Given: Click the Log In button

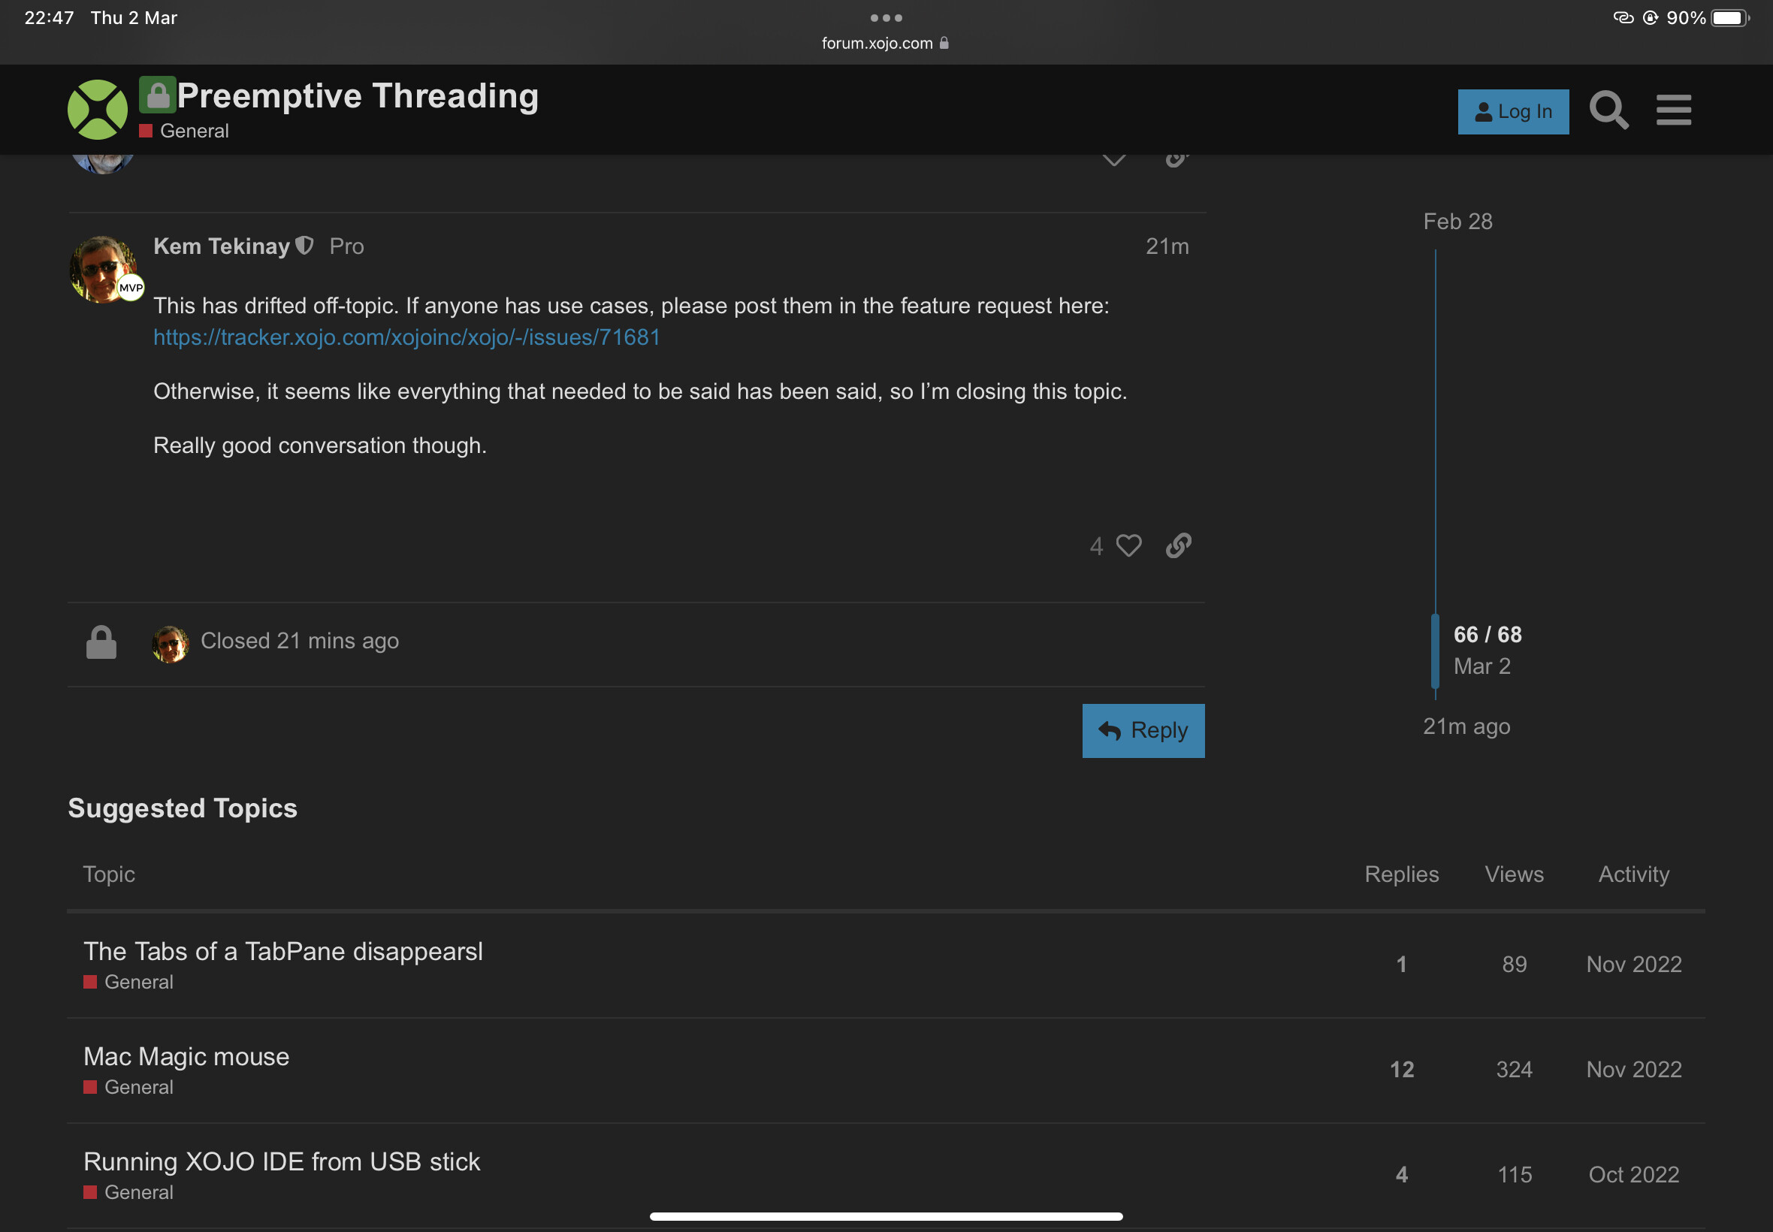Looking at the screenshot, I should tap(1513, 112).
